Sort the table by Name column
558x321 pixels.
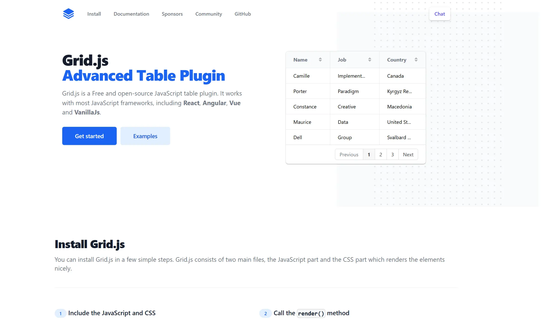(320, 60)
